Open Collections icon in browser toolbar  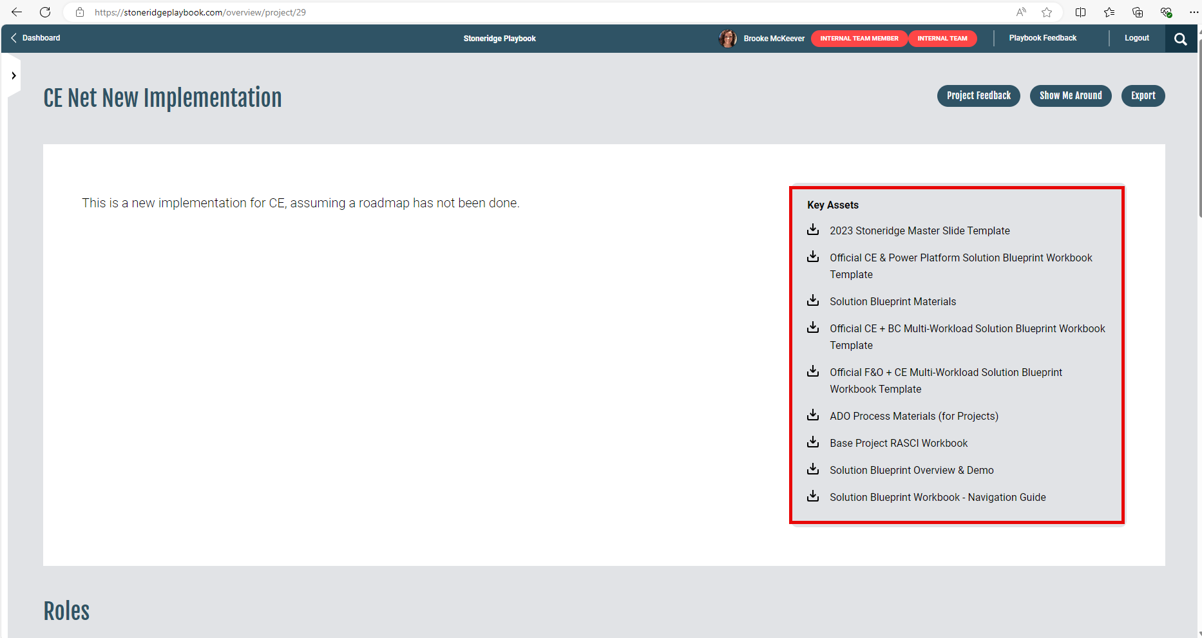click(1138, 12)
